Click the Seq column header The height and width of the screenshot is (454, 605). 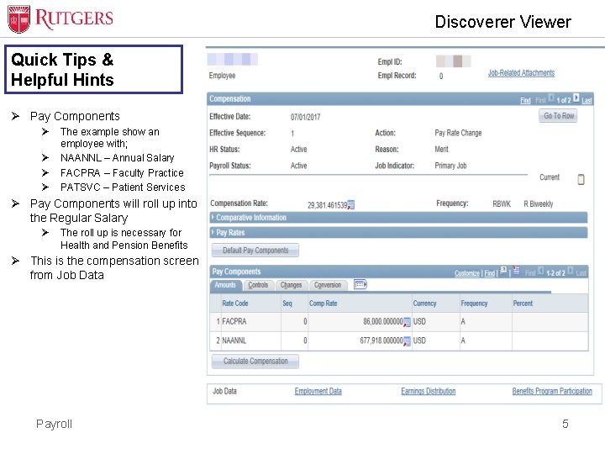point(287,304)
